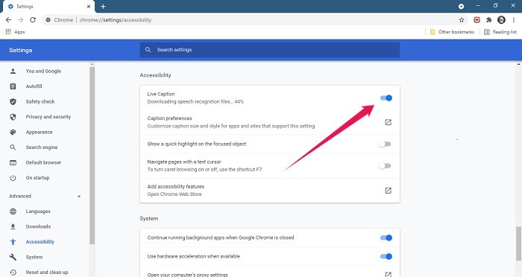This screenshot has width=522, height=277.
Task: Click the browser forward arrow
Action: 21,20
